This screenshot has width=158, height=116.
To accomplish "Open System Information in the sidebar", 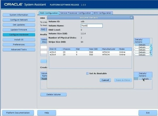I will pyautogui.click(x=19, y=15).
